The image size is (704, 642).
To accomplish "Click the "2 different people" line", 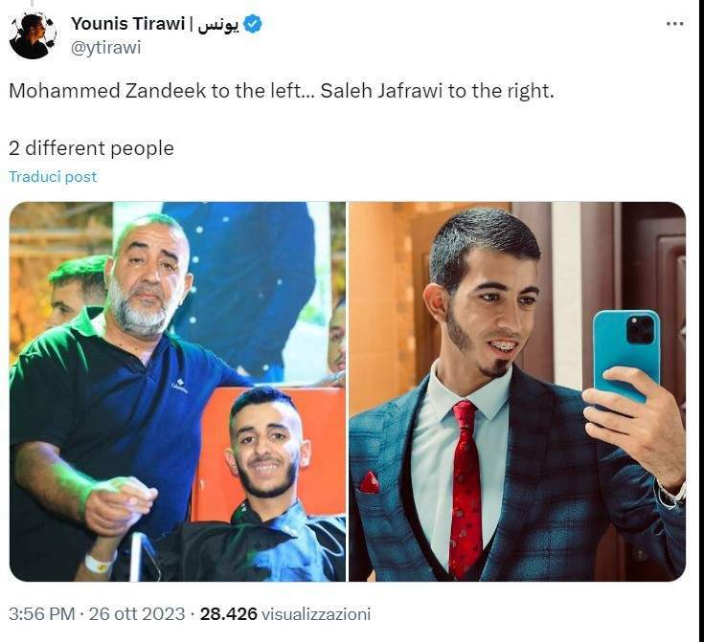I will click(x=91, y=148).
